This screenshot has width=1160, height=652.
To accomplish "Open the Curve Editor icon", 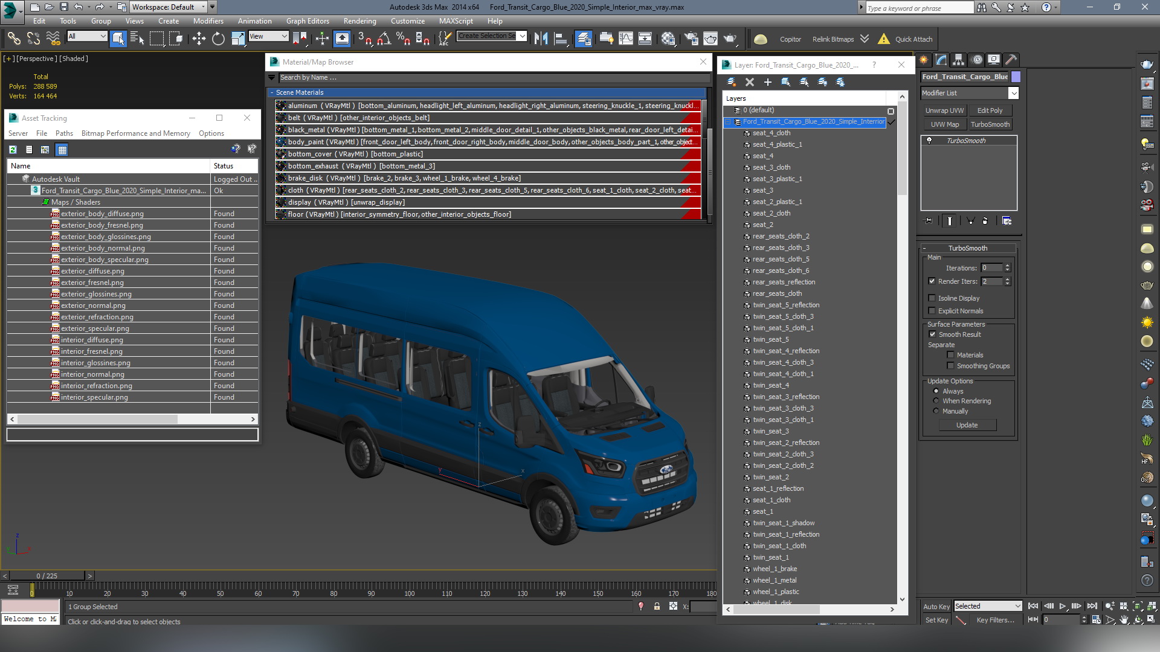I will 626,39.
